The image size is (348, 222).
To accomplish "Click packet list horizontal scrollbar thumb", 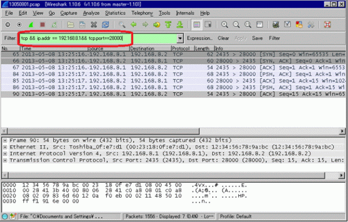I will click(x=104, y=131).
